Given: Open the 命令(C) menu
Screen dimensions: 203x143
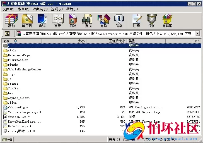Looking at the screenshot, I should 23,9.
